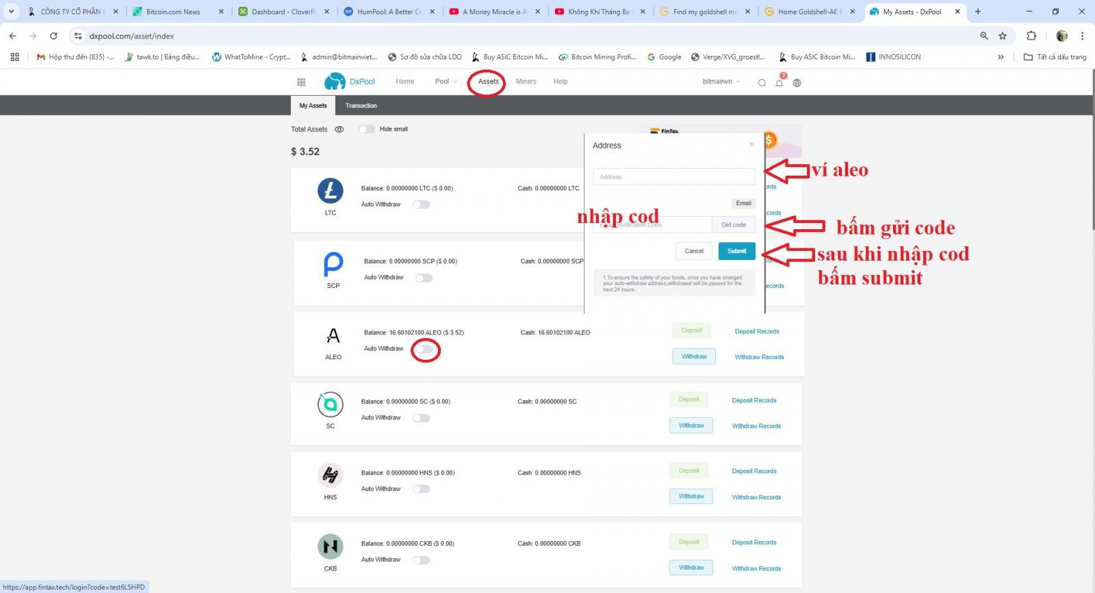
Task: Switch to the Transaction tab
Action: pos(361,105)
